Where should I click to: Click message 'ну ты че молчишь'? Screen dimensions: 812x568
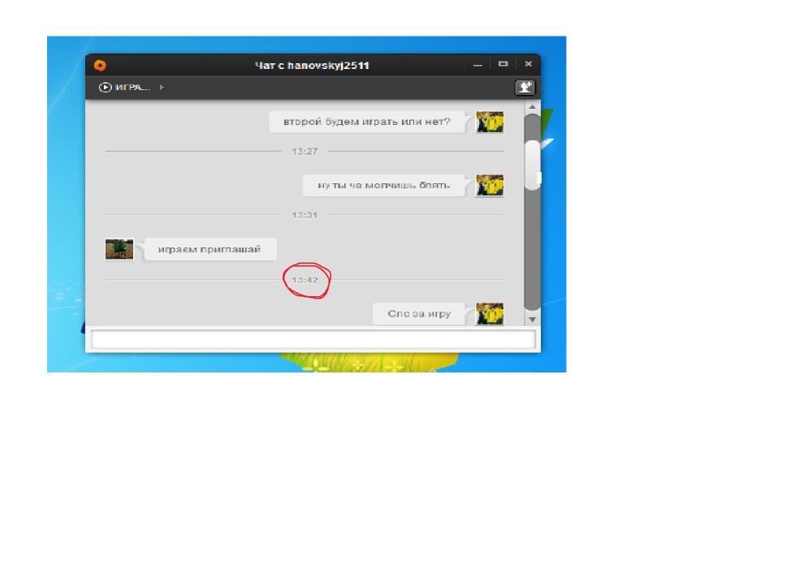[x=384, y=185]
